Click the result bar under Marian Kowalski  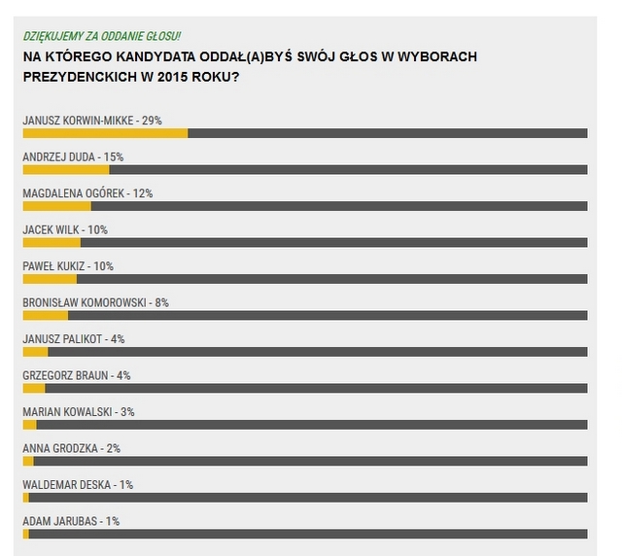point(304,425)
